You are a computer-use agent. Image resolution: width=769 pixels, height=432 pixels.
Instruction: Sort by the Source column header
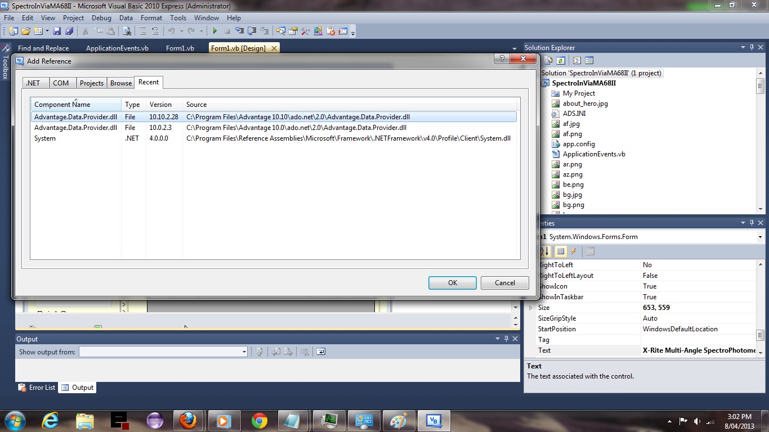point(350,105)
